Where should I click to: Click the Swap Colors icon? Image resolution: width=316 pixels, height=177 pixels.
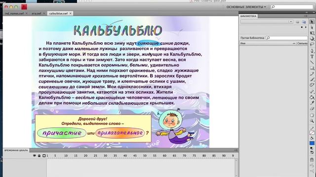pyautogui.click(x=312, y=152)
